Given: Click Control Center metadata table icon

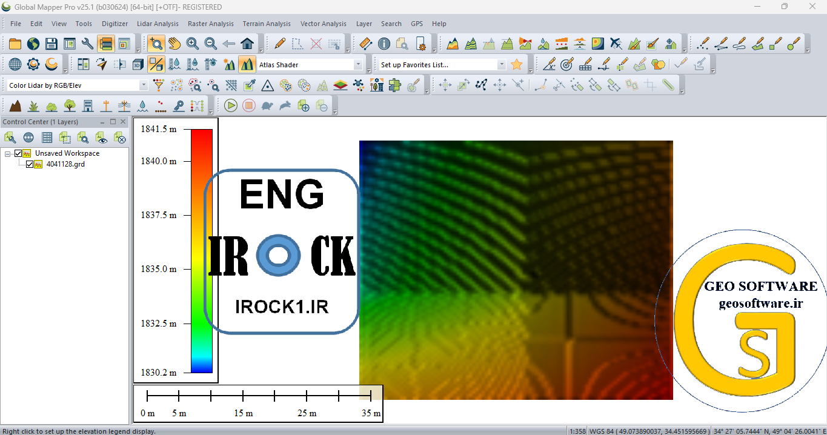Looking at the screenshot, I should click(47, 138).
